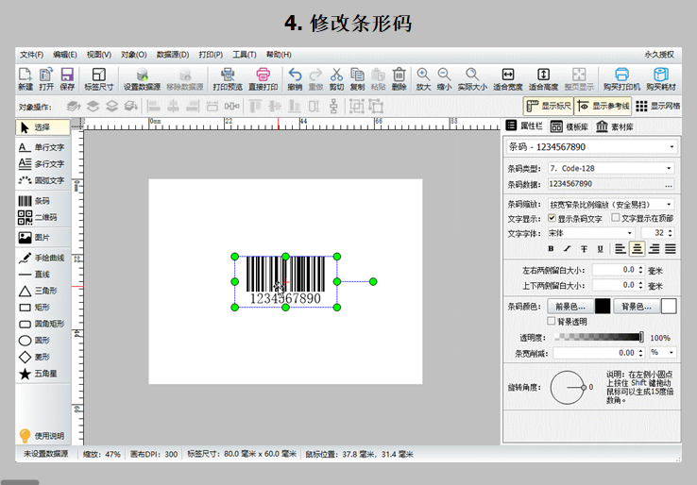Toggle the 显示标尺 show ruler button
This screenshot has height=485, width=697.
click(x=549, y=106)
